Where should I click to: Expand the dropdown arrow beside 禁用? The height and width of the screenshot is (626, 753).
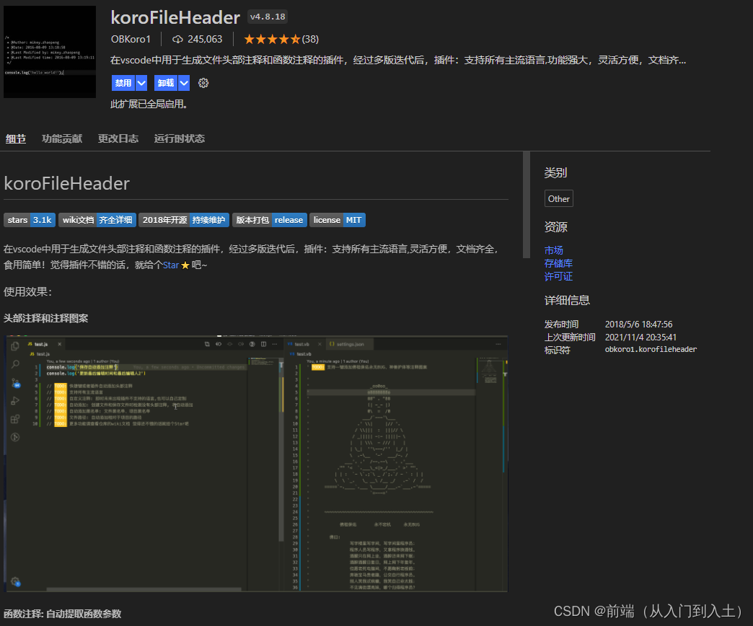[x=141, y=83]
